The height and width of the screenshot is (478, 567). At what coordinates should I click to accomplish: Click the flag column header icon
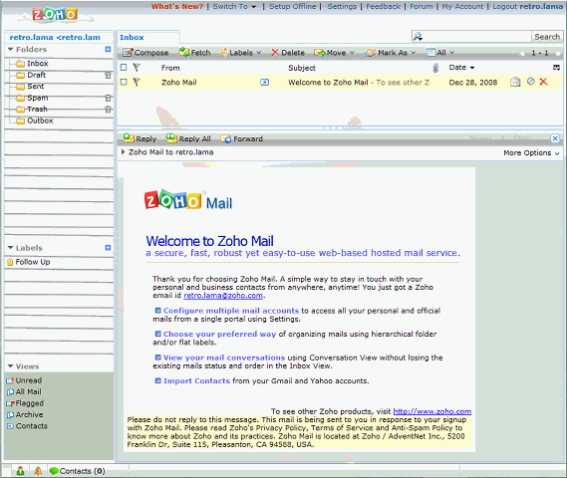tap(137, 67)
